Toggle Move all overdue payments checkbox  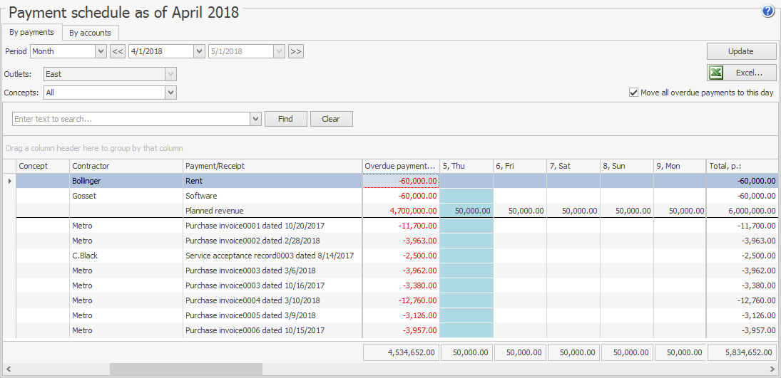coord(633,93)
